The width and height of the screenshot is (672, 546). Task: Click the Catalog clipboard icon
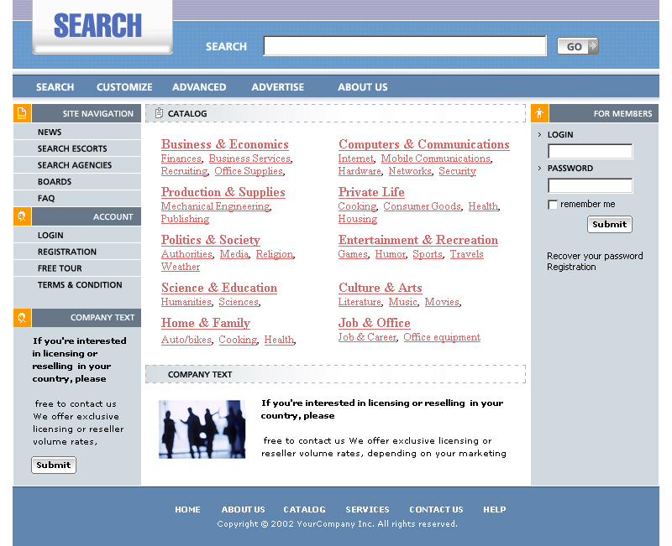pos(159,113)
